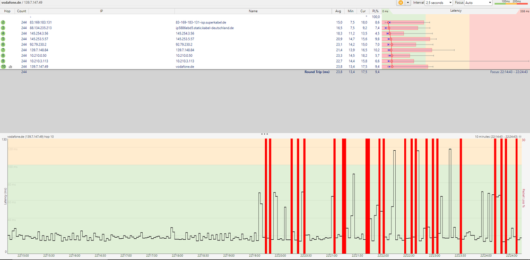Click the 22:15:00 marker on the time axis
530x260 pixels.
point(23,256)
